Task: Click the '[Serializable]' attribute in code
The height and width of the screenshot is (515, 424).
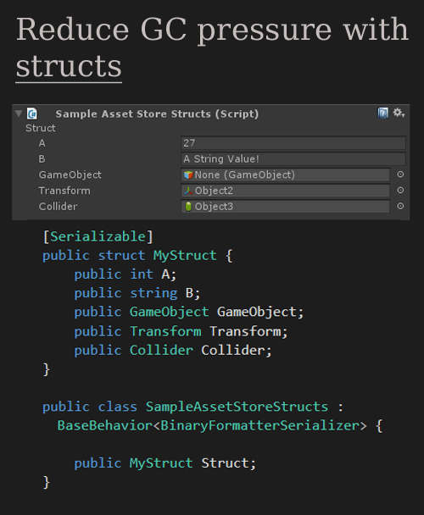Action: pos(98,236)
